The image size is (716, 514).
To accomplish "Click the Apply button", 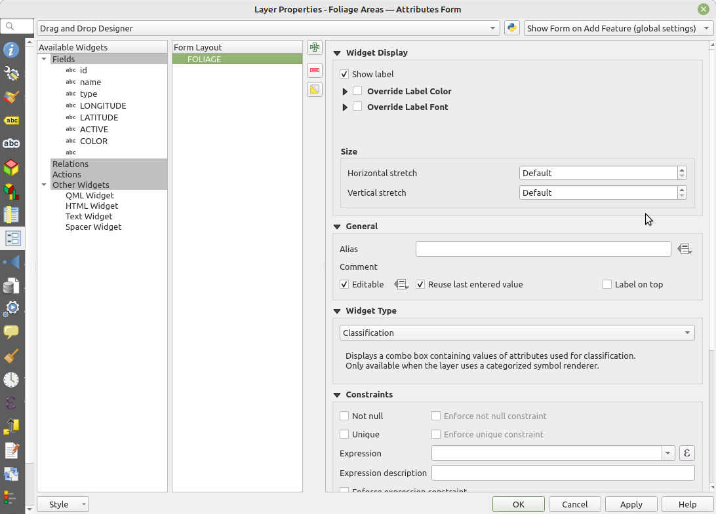I will [x=631, y=504].
